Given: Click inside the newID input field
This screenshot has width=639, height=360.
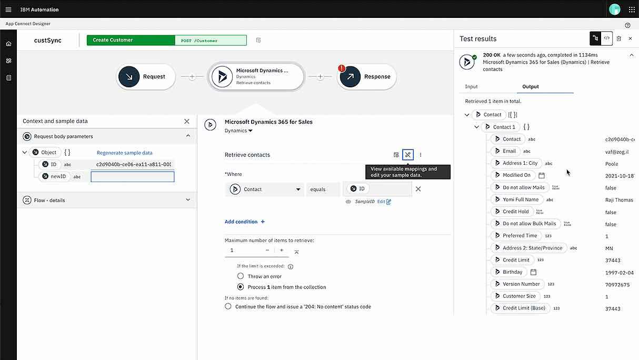Looking at the screenshot, I should pos(132,176).
